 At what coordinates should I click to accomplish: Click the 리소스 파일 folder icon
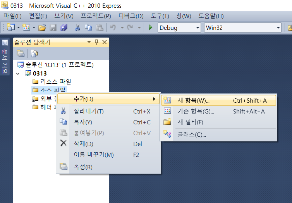(x=35, y=82)
